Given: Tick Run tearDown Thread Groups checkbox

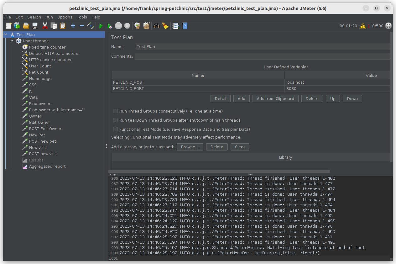Looking at the screenshot, I should click(x=115, y=120).
